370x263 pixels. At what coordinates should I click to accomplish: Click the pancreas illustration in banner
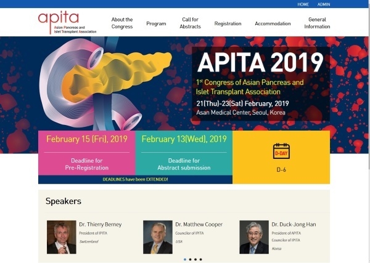105,84
